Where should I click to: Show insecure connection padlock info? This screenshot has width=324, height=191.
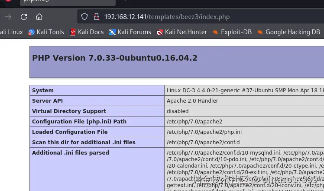96,17
